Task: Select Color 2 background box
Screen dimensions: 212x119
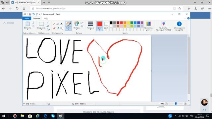Action: (106, 26)
